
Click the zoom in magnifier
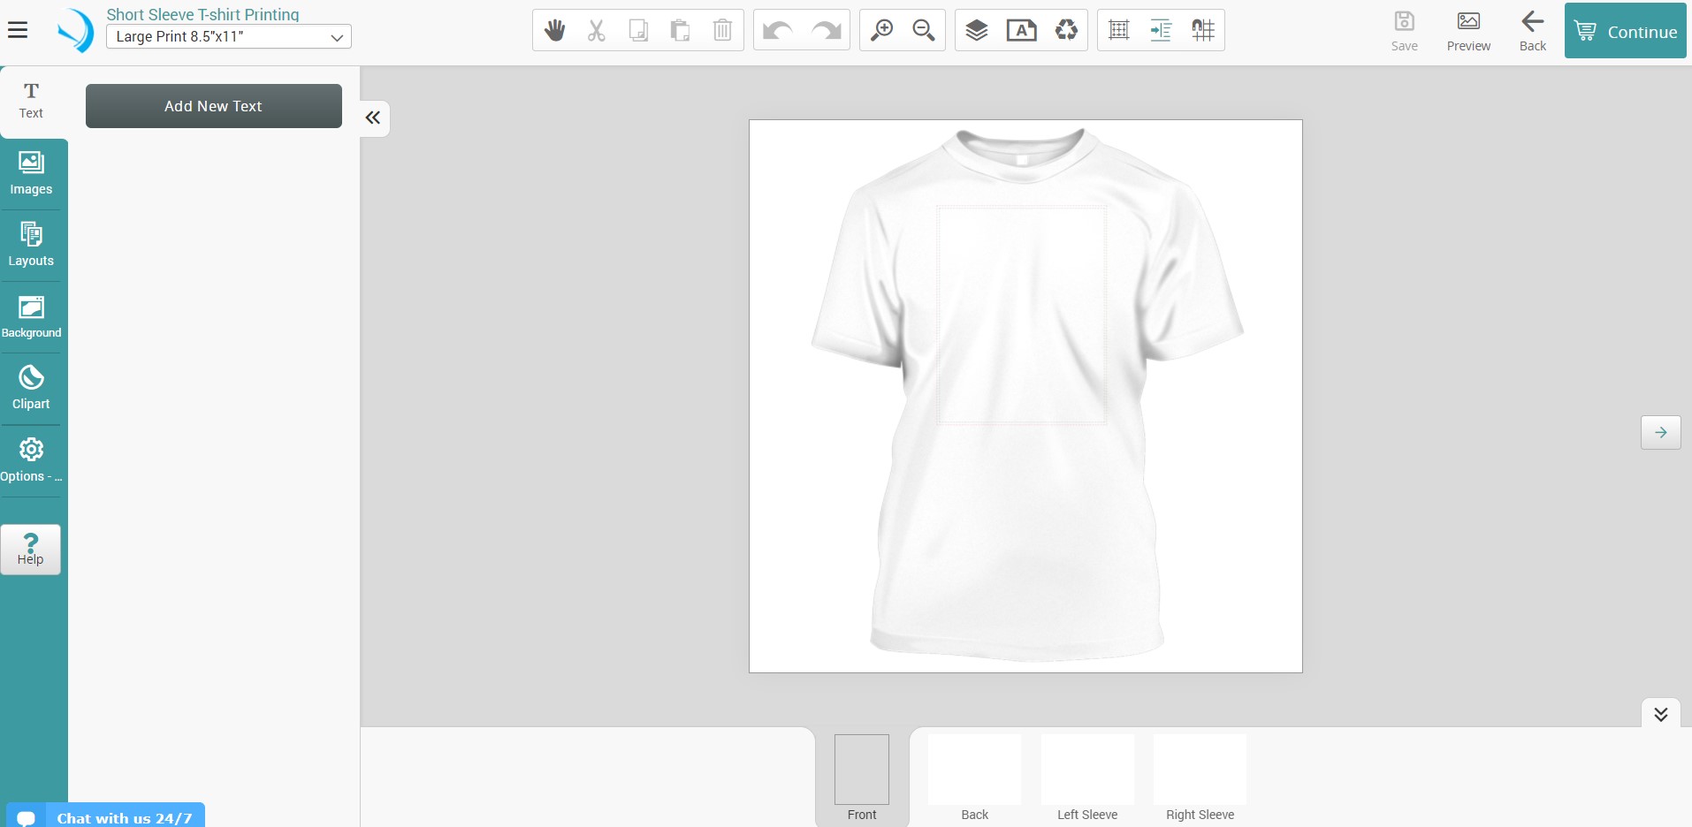tap(881, 31)
